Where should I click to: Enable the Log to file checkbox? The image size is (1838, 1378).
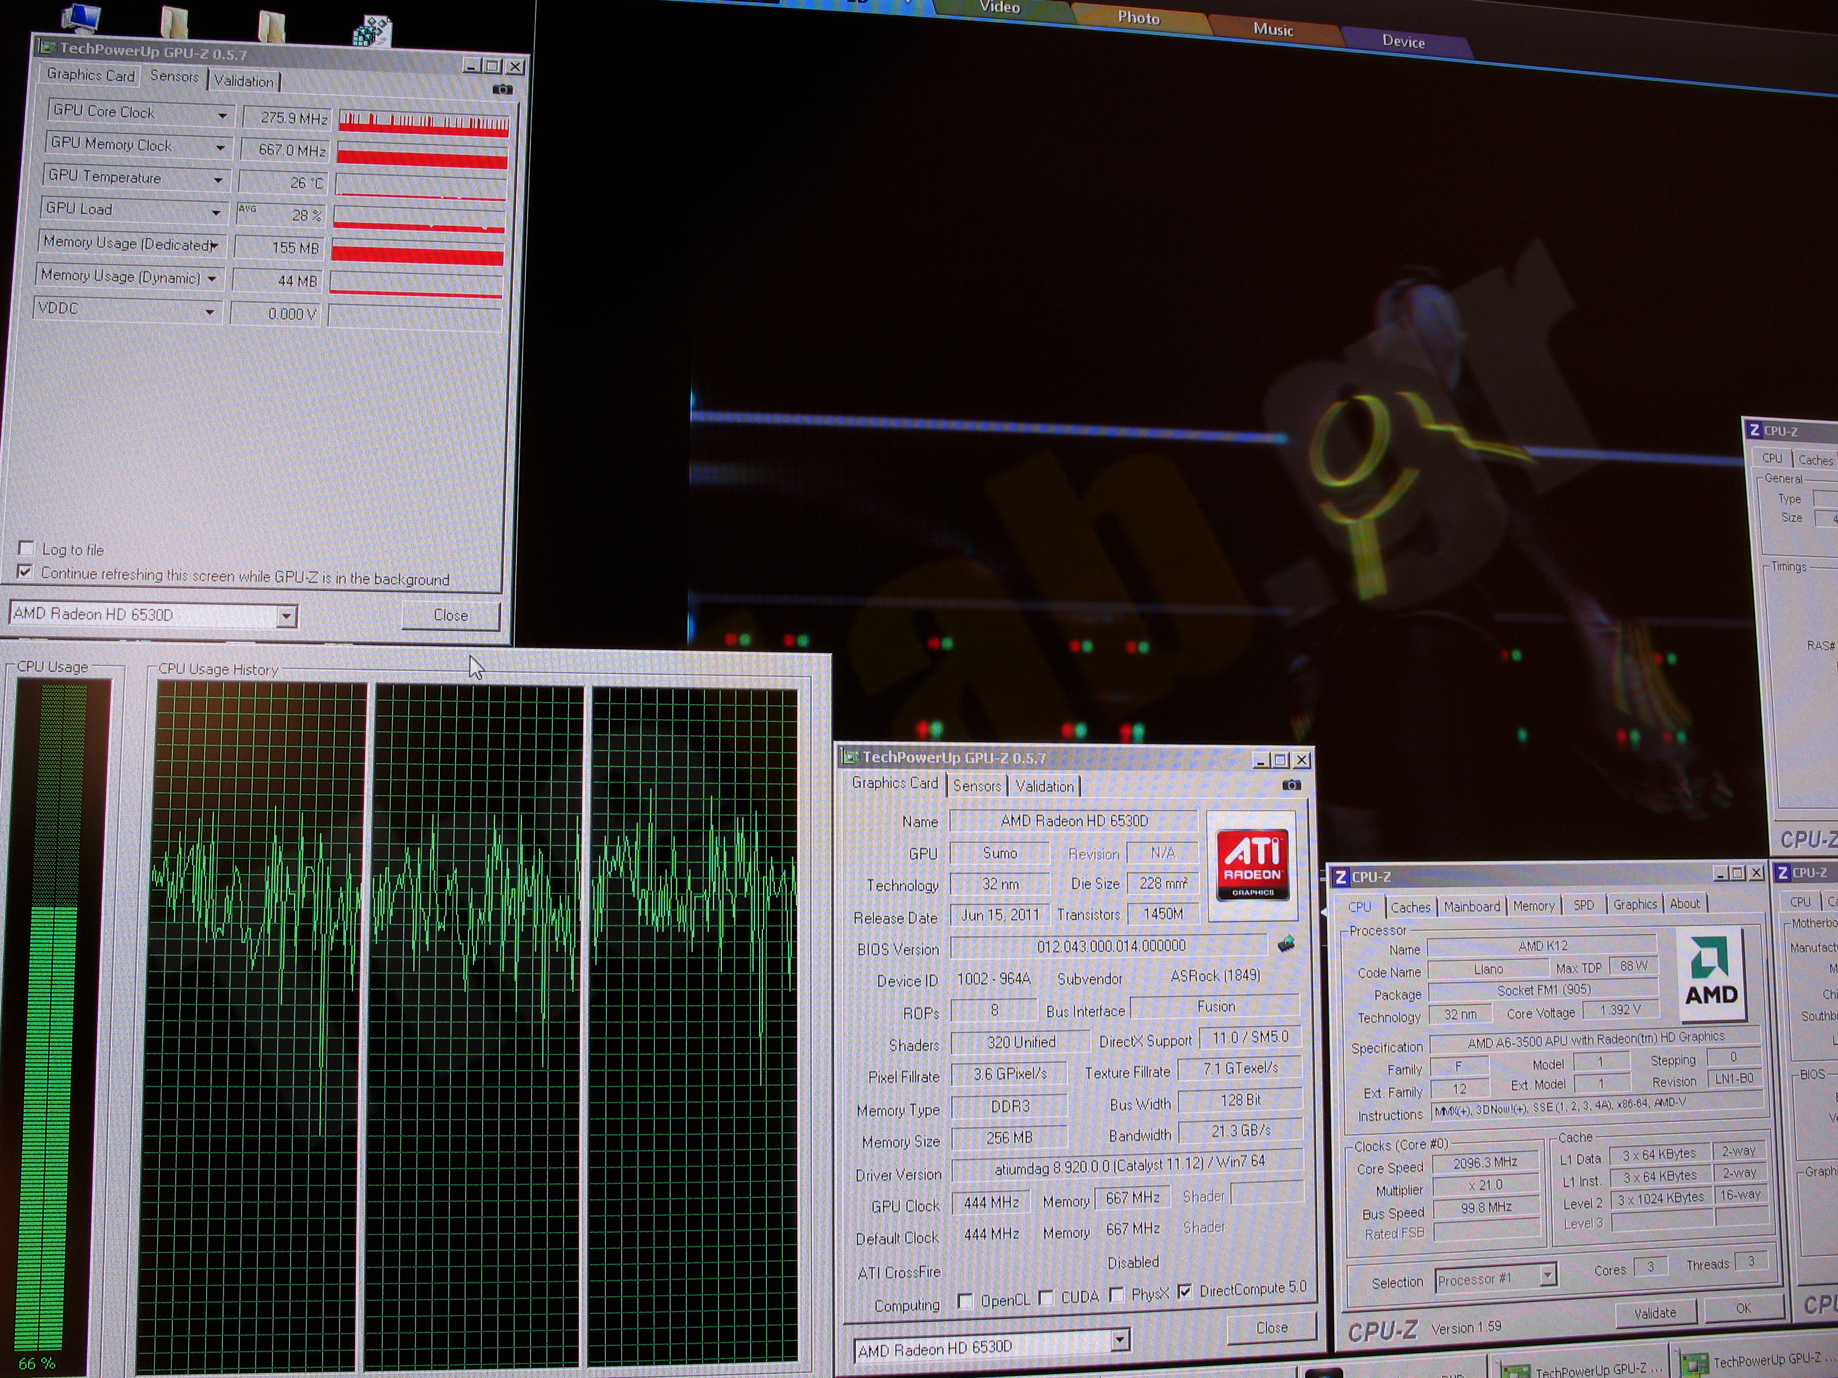coord(26,548)
